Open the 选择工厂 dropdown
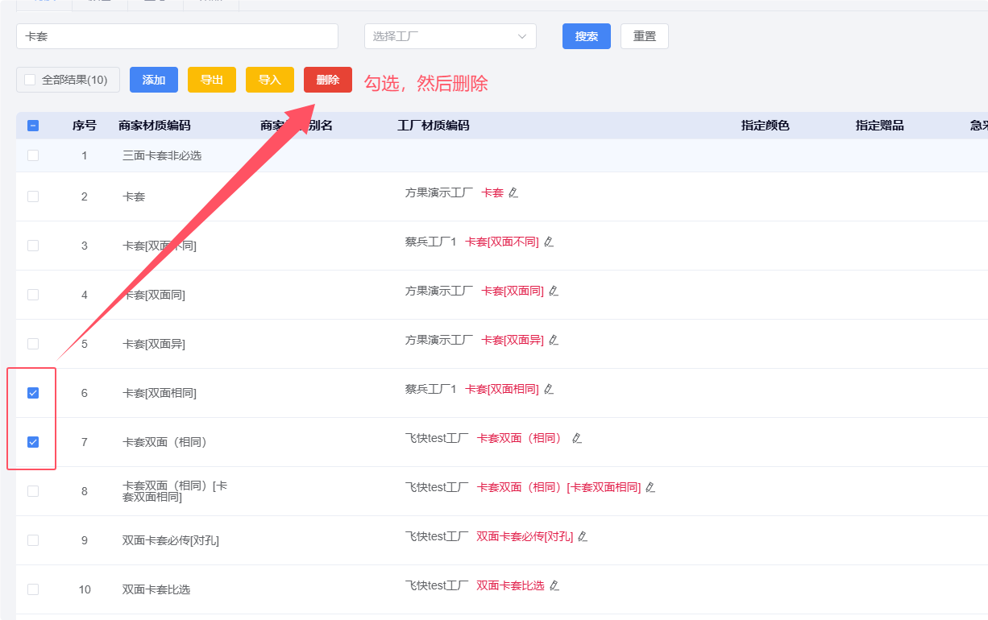 [450, 36]
